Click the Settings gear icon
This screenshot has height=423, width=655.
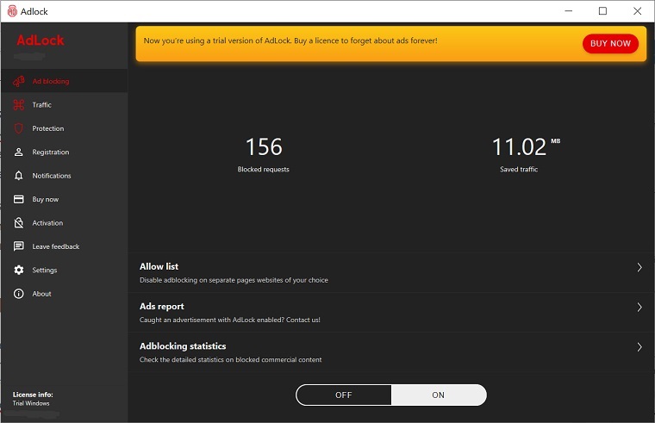pos(18,271)
